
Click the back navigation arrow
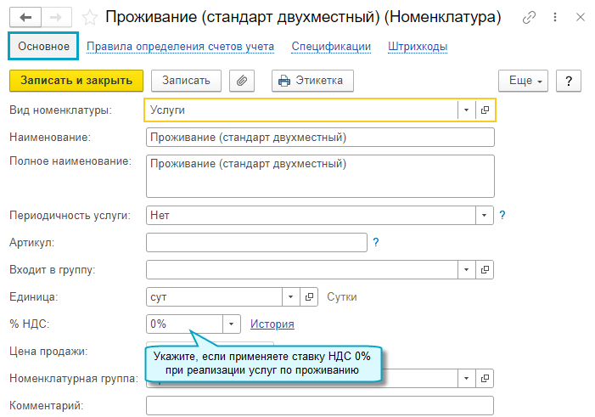point(25,17)
